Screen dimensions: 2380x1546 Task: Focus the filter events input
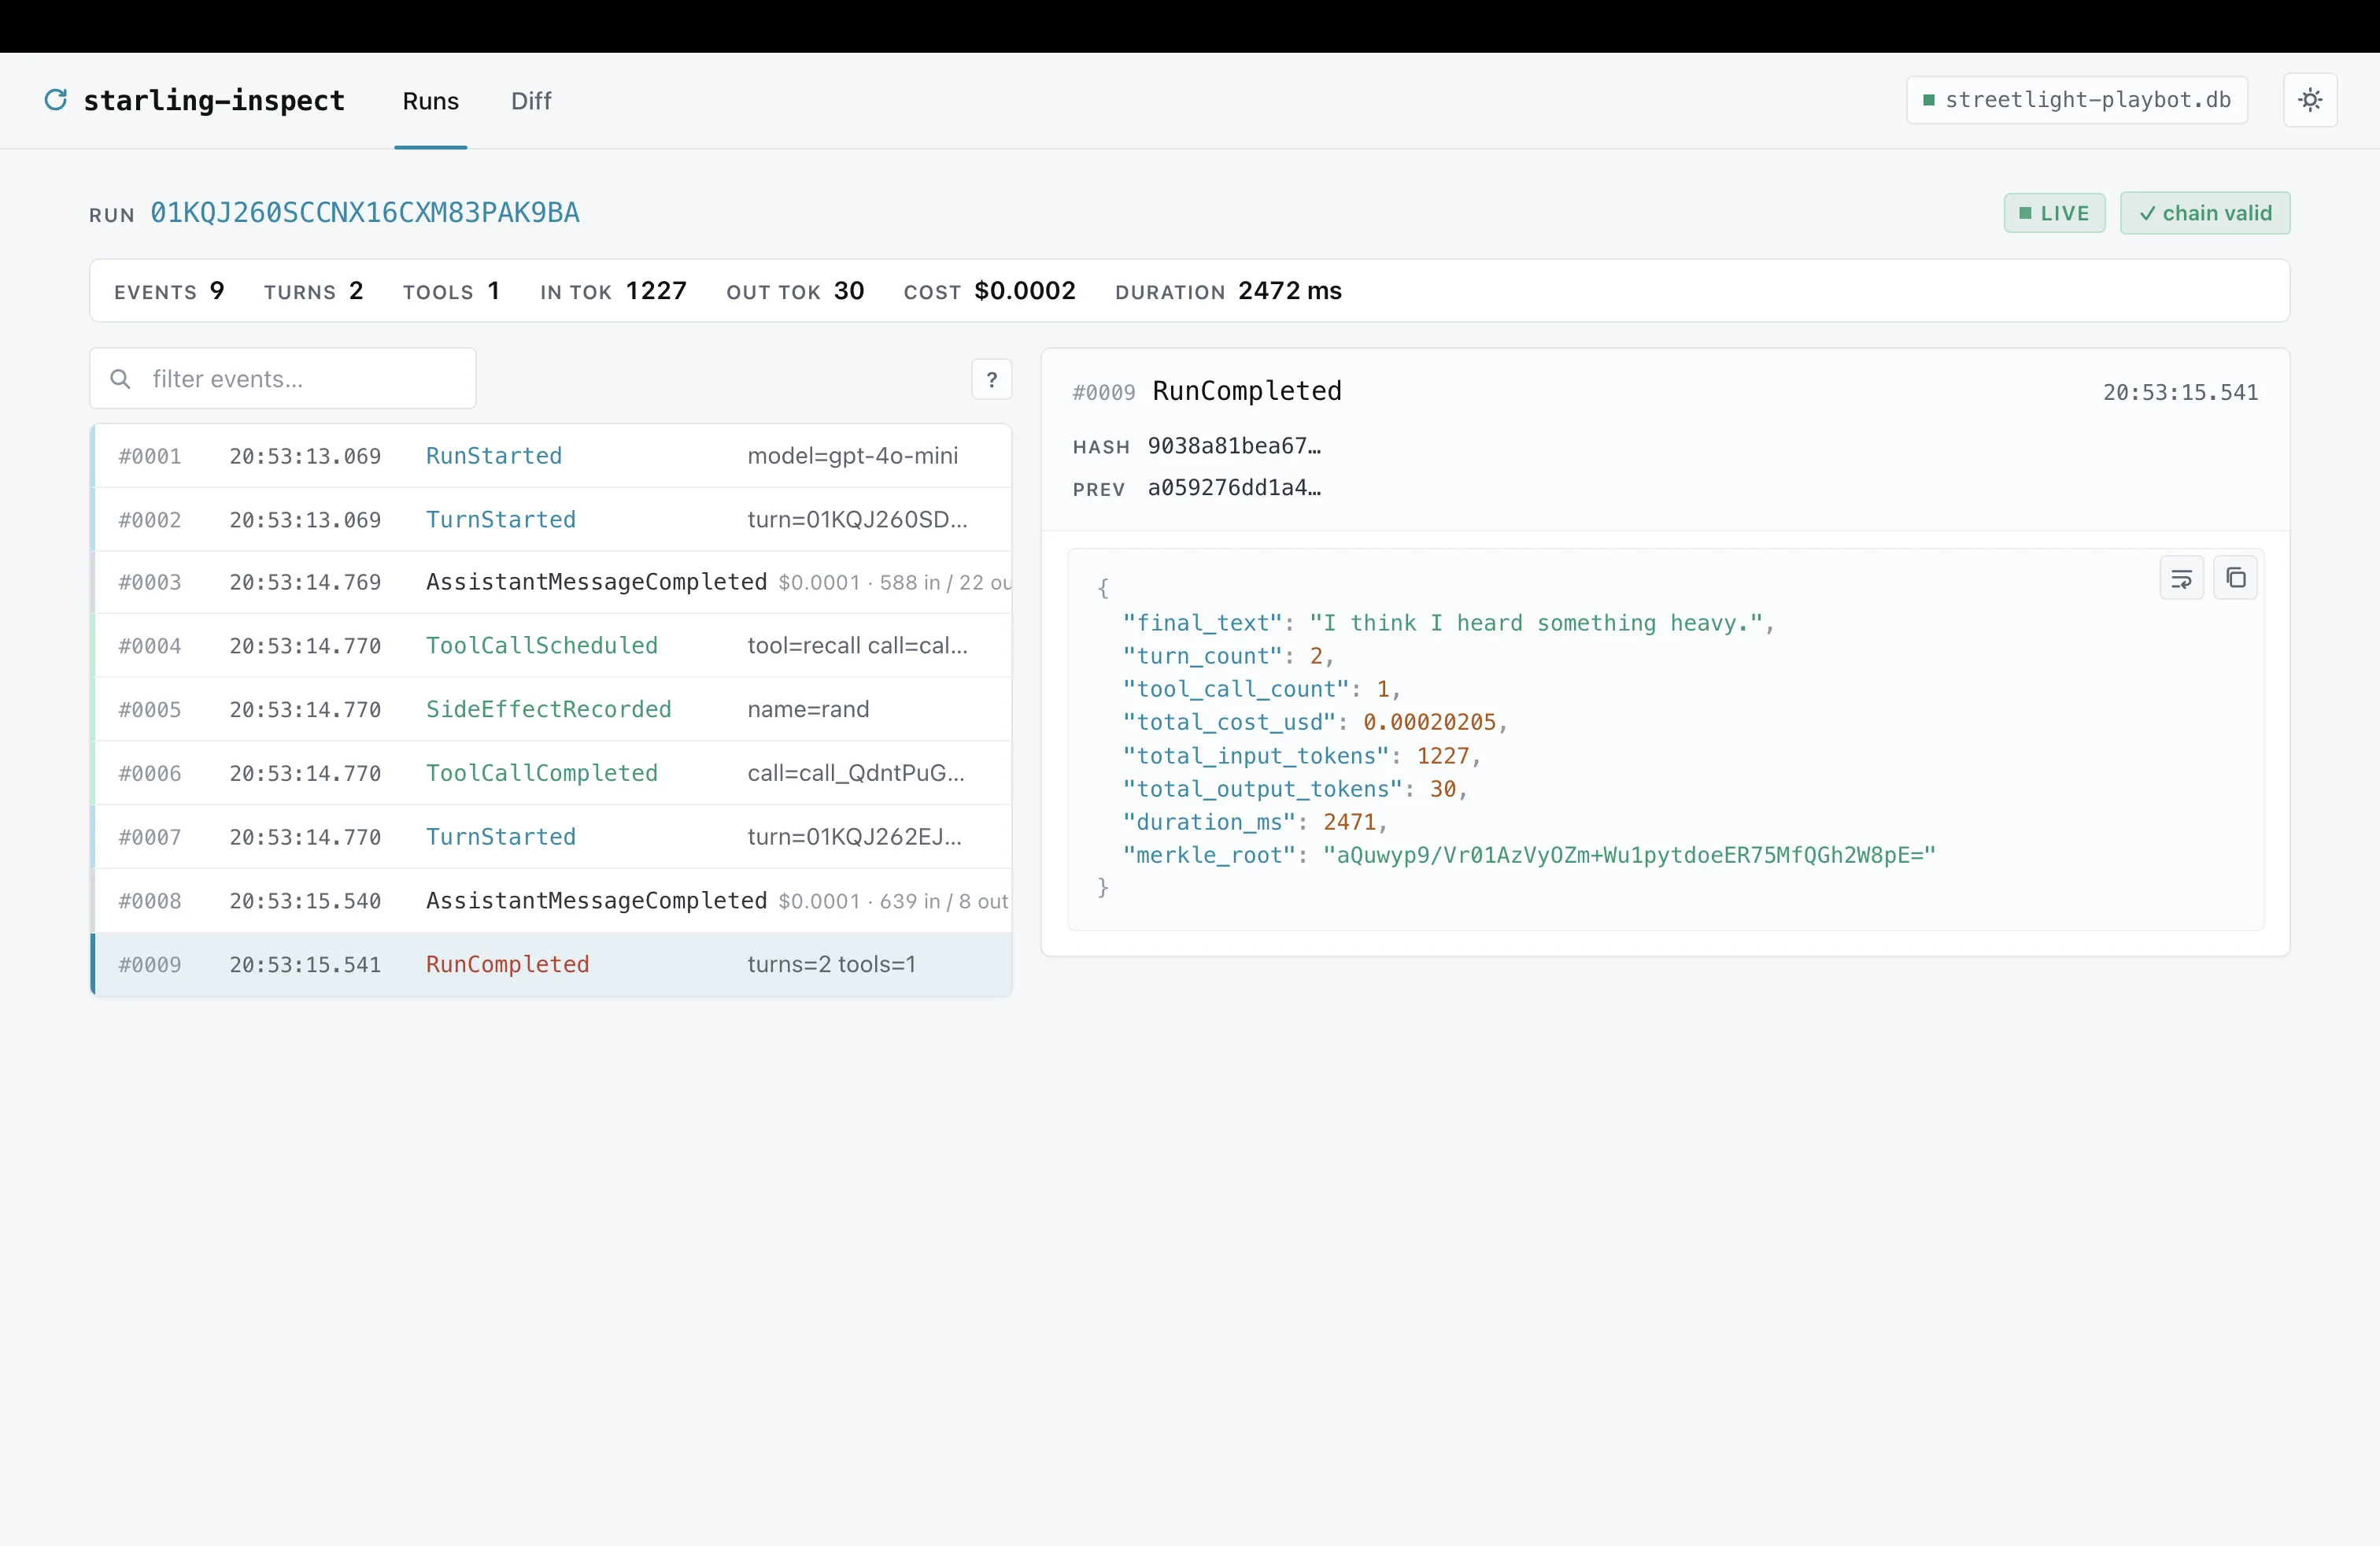pyautogui.click(x=283, y=379)
